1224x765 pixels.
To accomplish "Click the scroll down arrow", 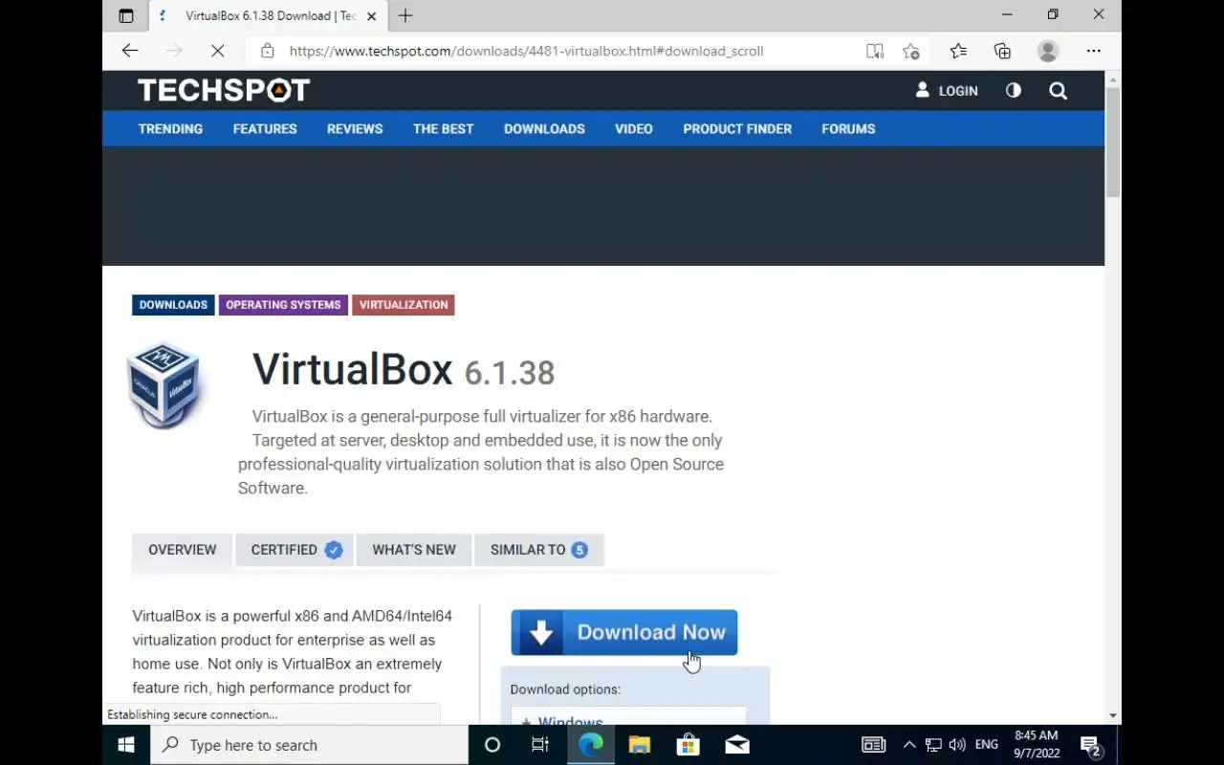I will click(1113, 715).
